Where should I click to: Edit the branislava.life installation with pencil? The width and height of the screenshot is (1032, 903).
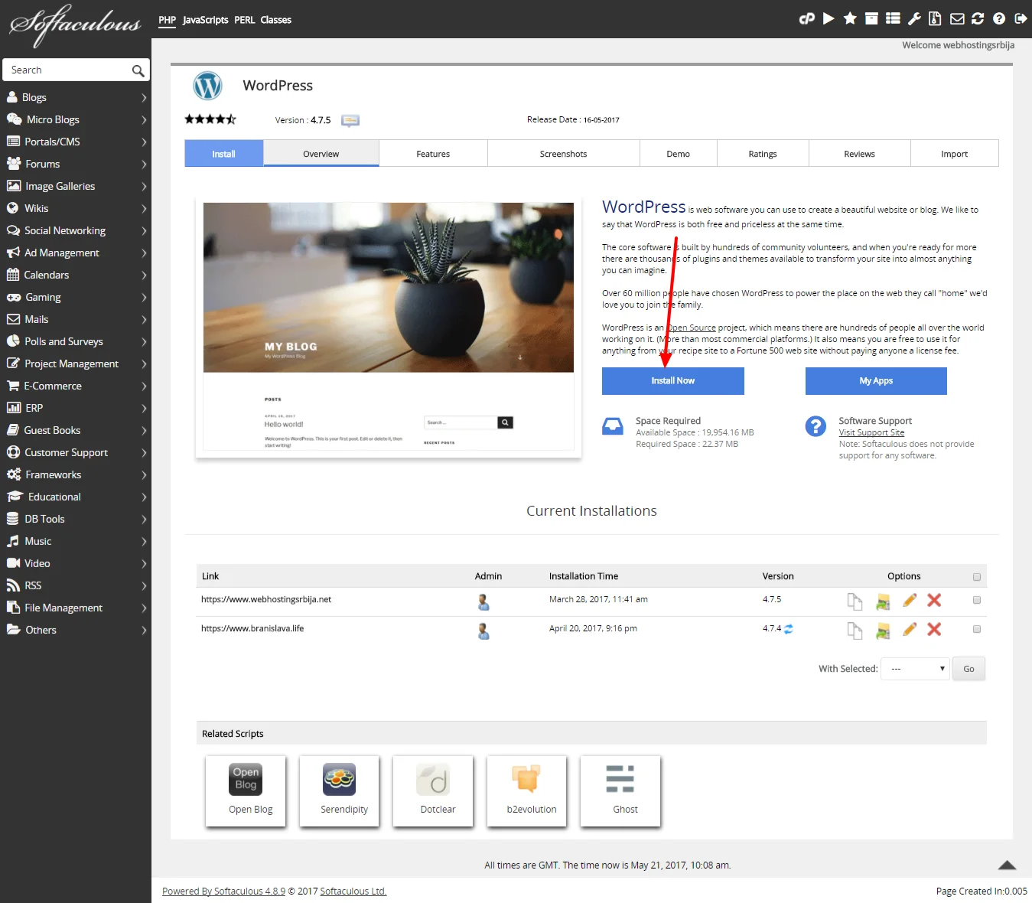(910, 630)
